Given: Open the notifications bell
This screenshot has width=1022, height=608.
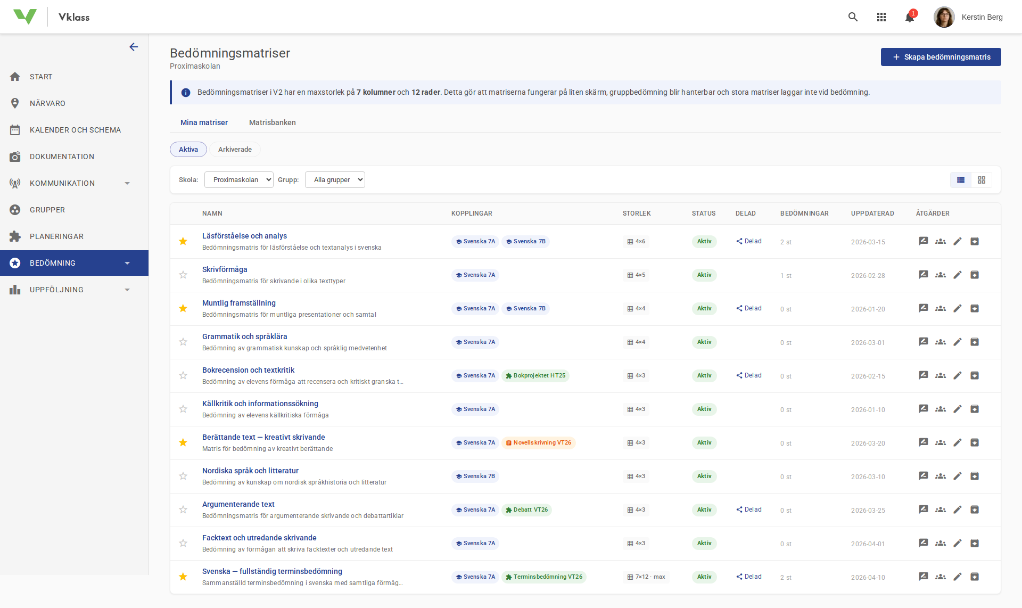Looking at the screenshot, I should (910, 17).
